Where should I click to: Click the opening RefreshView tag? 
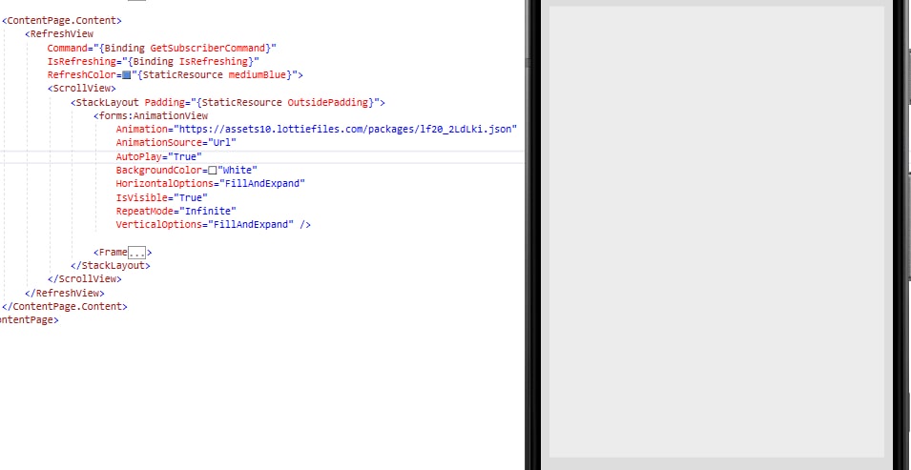pyautogui.click(x=59, y=33)
